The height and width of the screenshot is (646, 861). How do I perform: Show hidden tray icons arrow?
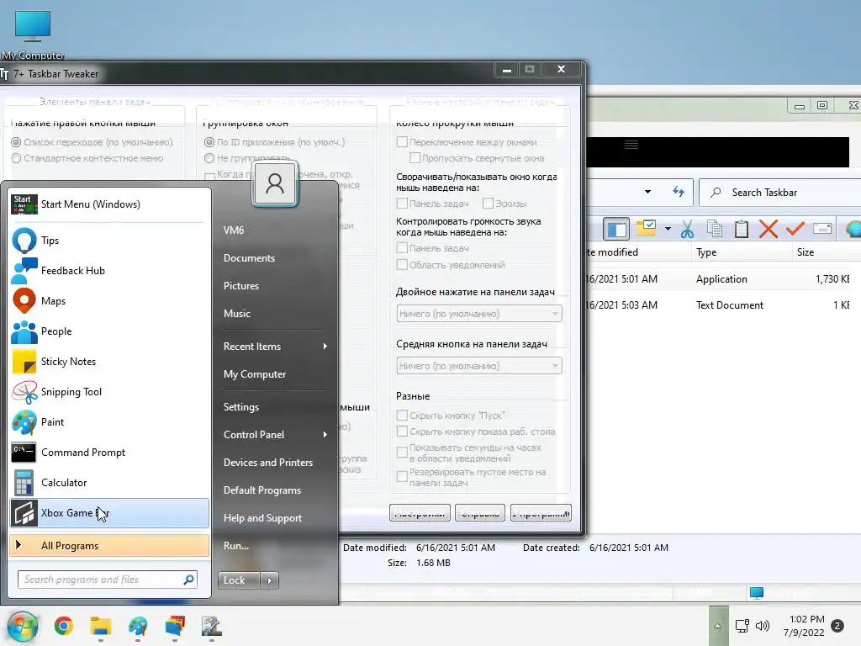[x=718, y=626]
